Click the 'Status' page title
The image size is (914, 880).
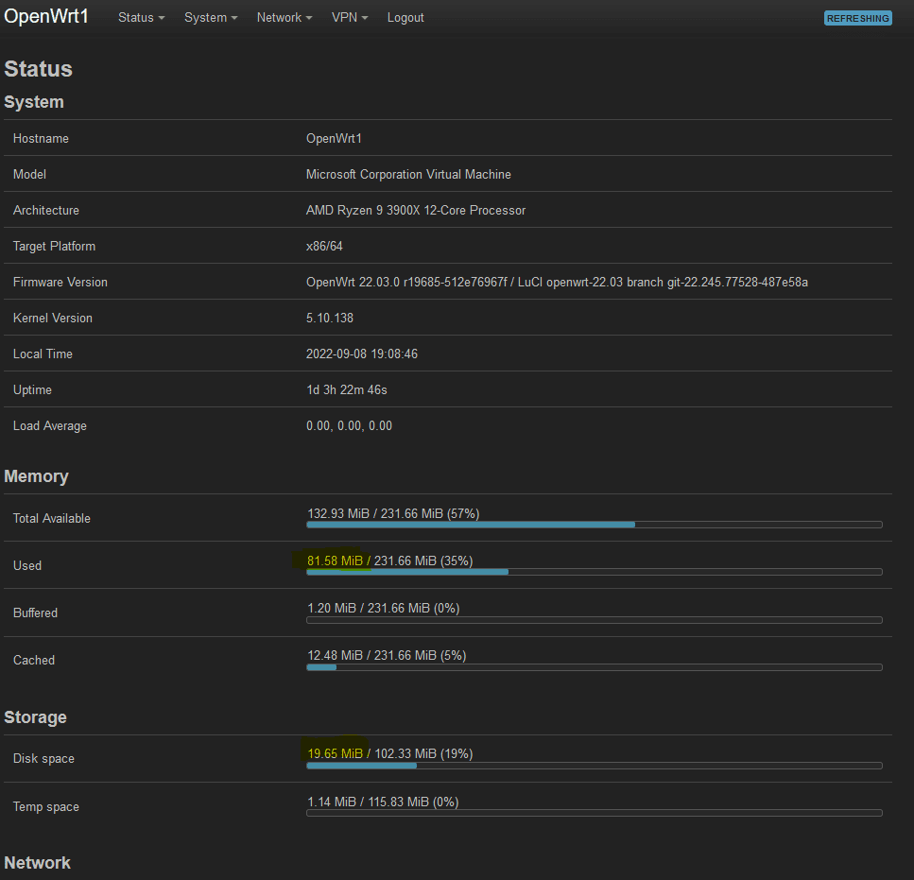39,69
